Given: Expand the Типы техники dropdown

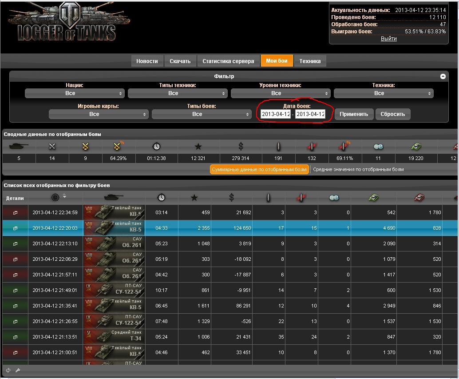Looking at the screenshot, I should tap(177, 93).
